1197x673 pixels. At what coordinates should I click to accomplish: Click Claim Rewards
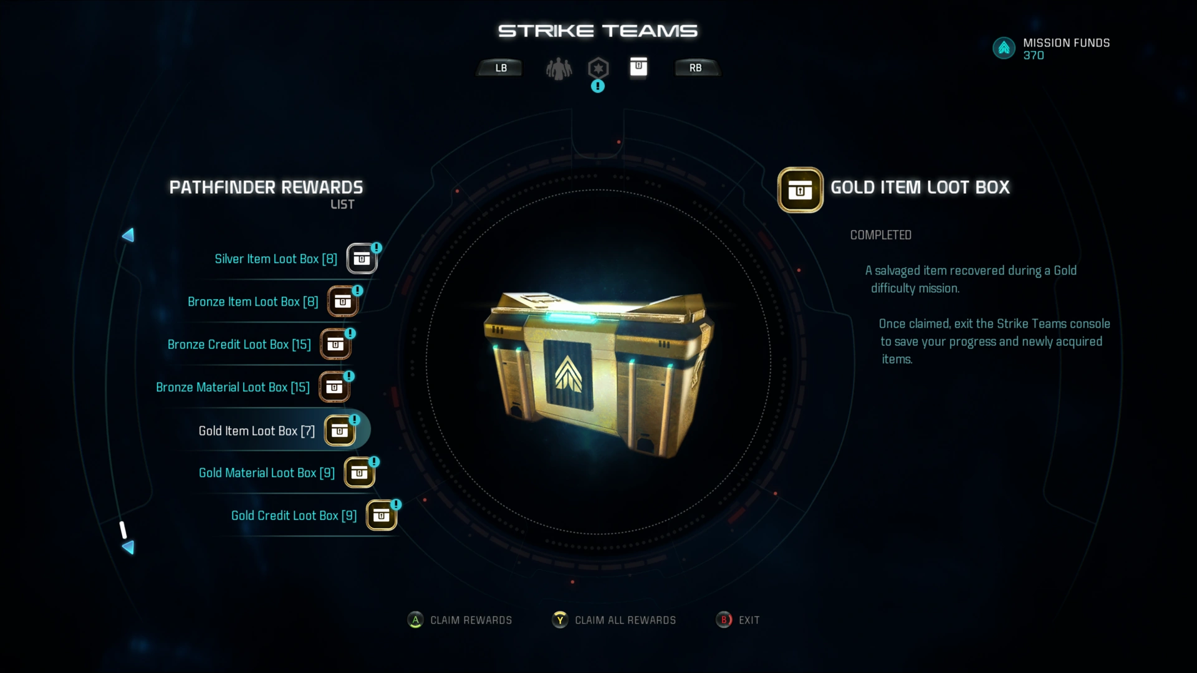(460, 620)
